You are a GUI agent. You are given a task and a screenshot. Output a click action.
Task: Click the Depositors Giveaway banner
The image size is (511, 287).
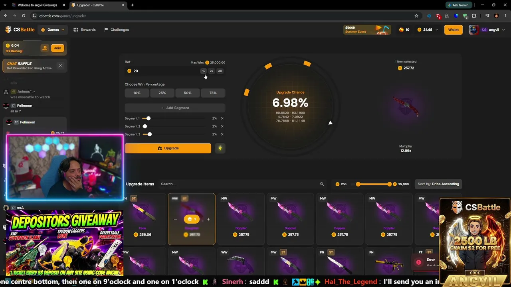[x=65, y=243]
